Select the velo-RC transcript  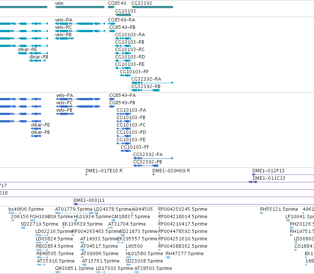(80, 31)
